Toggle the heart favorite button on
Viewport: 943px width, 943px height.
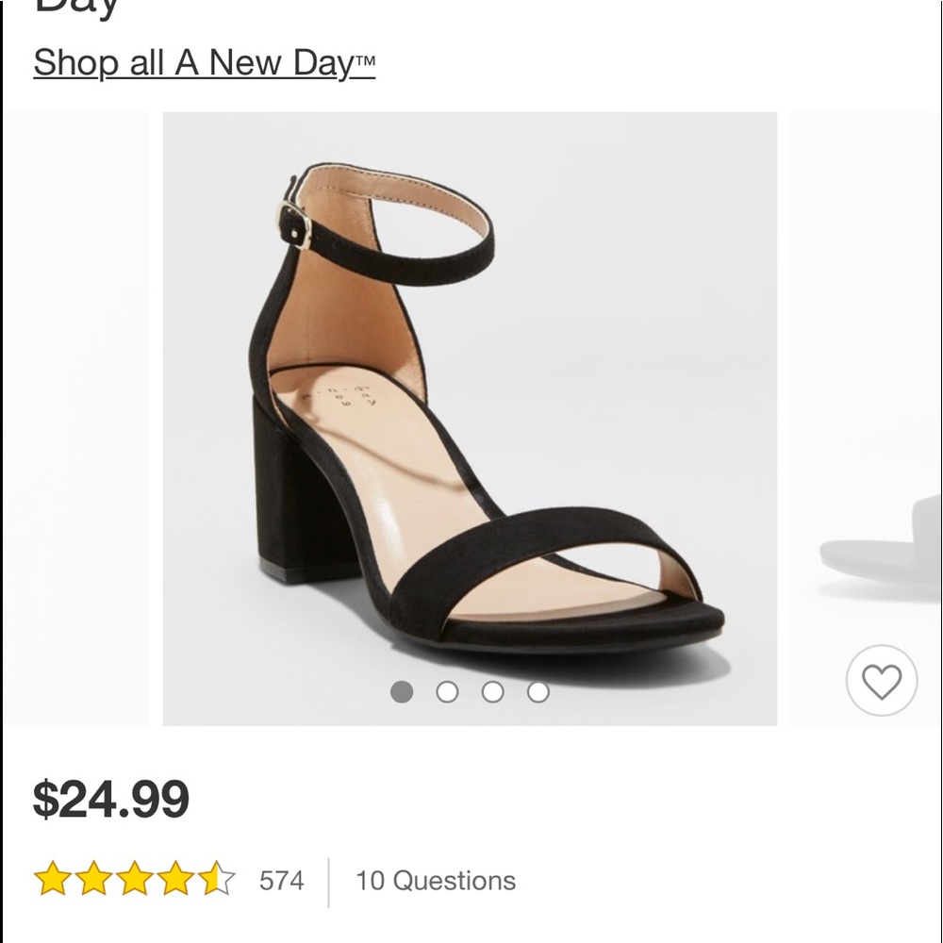(881, 679)
